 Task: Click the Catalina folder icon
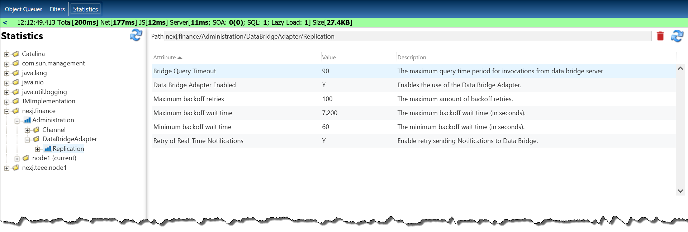(16, 54)
